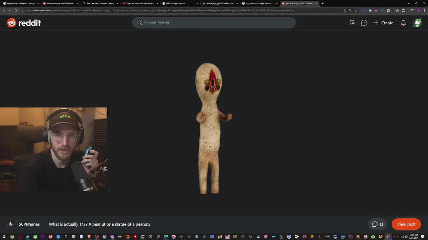Open the Chrome three-dot menu
The height and width of the screenshot is (240, 428).
tap(424, 10)
